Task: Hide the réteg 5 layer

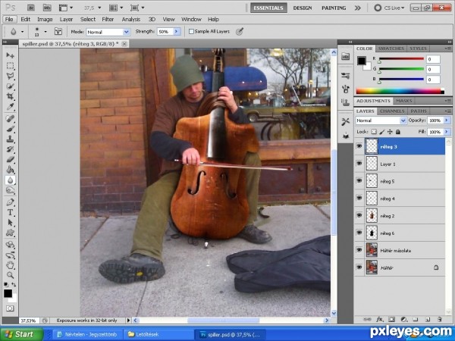Action: coord(359,180)
